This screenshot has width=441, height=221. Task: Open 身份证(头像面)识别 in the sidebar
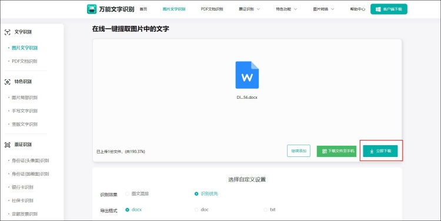coord(30,161)
